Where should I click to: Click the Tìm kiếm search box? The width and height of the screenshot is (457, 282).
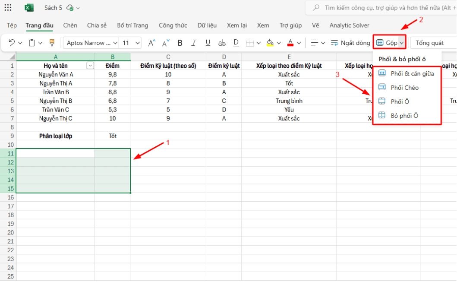382,8
